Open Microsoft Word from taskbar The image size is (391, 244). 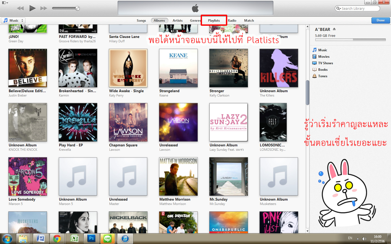pyautogui.click(x=40, y=239)
